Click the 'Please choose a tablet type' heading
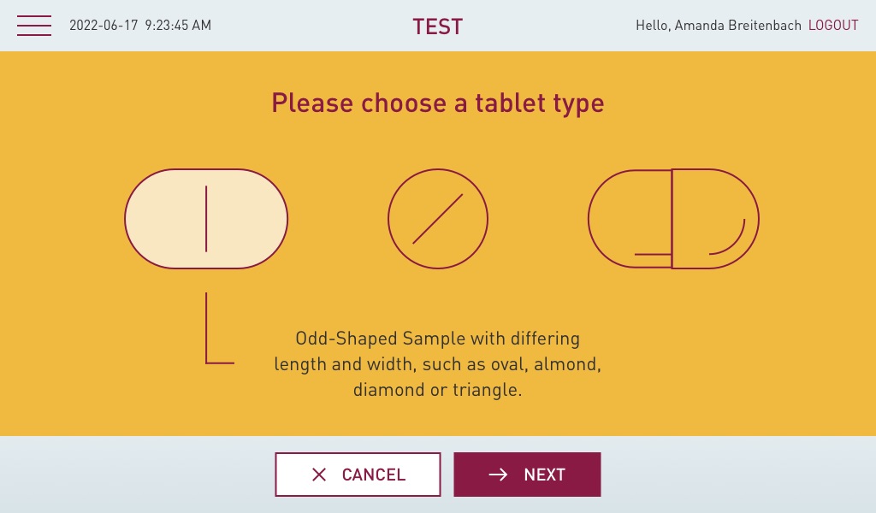This screenshot has width=876, height=513. [438, 103]
